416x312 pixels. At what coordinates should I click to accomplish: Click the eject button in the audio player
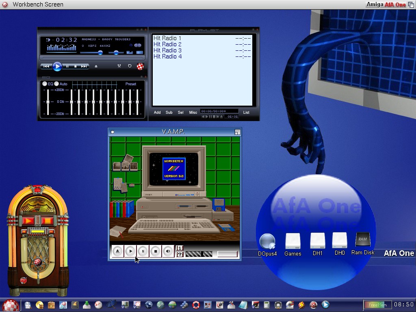click(x=96, y=66)
